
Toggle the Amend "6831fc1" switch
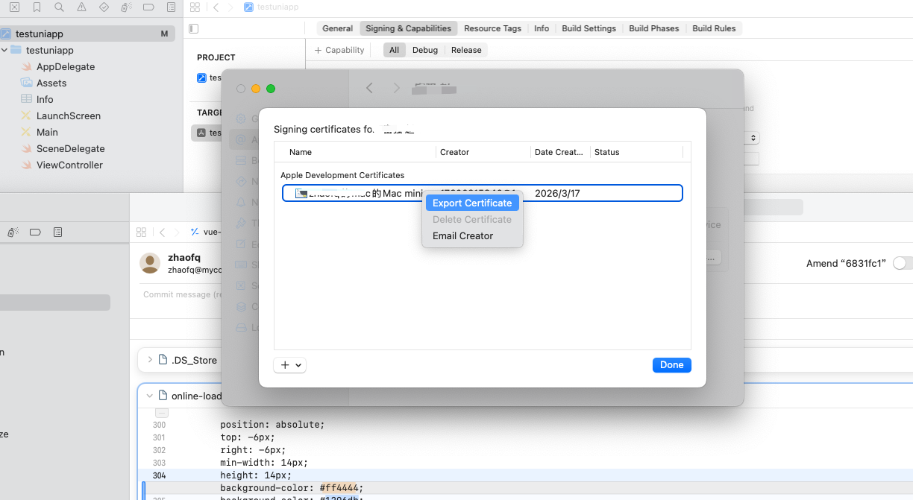tap(902, 263)
